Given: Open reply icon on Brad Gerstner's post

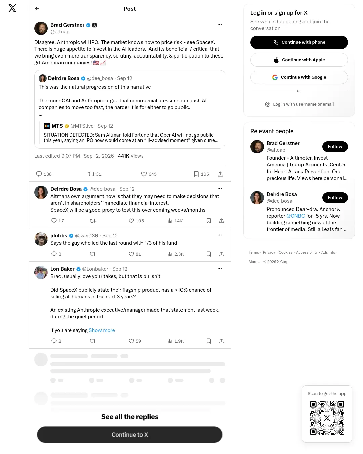Looking at the screenshot, I should click(39, 174).
